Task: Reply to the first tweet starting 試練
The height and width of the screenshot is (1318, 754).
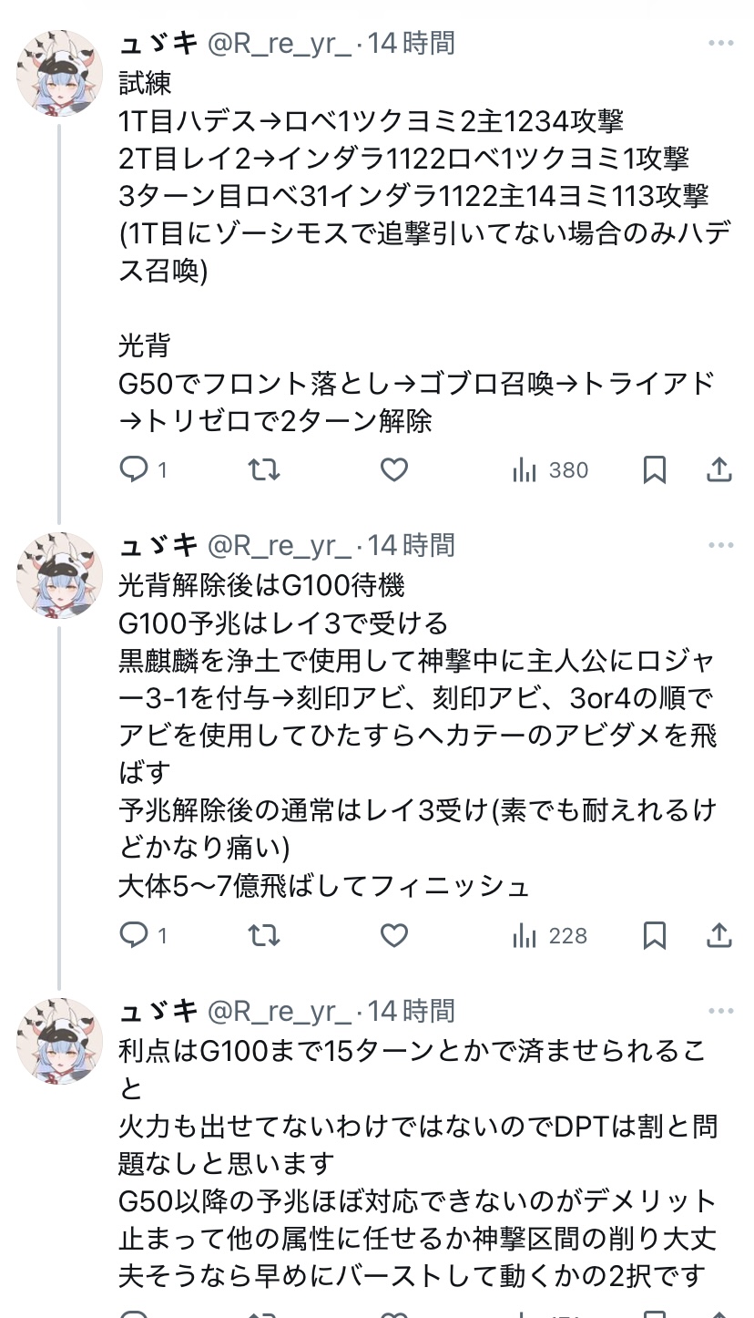Action: pos(135,469)
